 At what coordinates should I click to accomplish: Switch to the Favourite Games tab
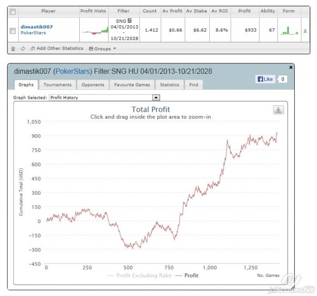(x=132, y=85)
